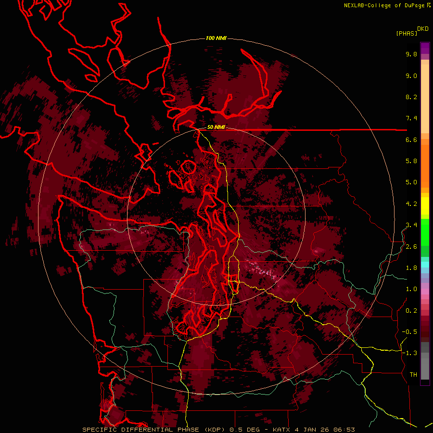
Task: Click the 2.6 value on color scale
Action: [411, 247]
